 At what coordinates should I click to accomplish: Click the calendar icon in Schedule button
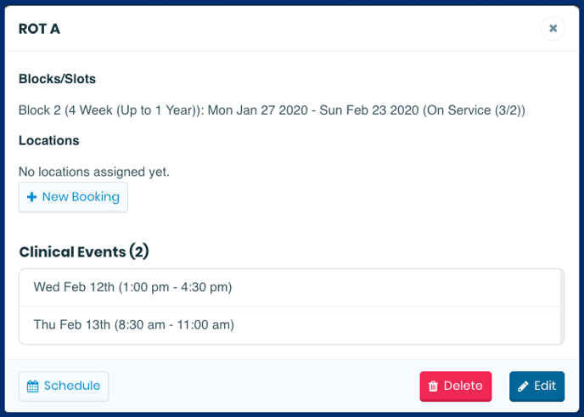(x=32, y=386)
